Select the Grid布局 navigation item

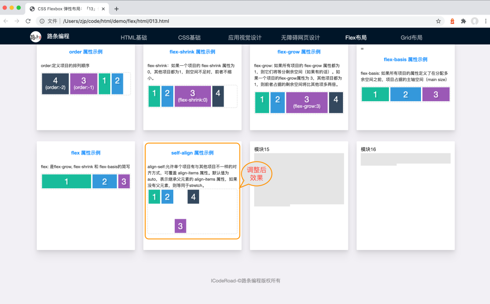(412, 37)
